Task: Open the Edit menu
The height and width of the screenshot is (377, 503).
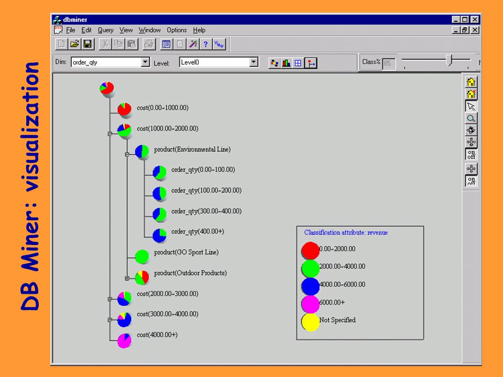Action: pos(86,30)
